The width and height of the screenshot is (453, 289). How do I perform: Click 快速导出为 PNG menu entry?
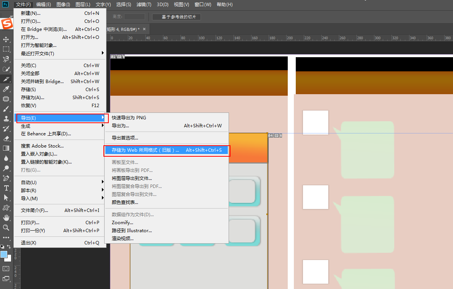[x=129, y=117]
